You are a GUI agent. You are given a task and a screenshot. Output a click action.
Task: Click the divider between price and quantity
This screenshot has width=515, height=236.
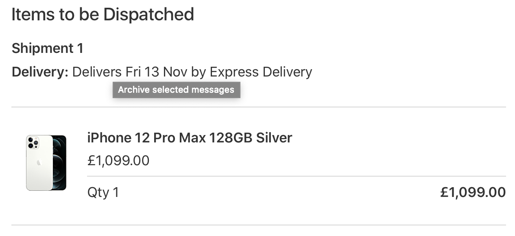click(x=297, y=176)
